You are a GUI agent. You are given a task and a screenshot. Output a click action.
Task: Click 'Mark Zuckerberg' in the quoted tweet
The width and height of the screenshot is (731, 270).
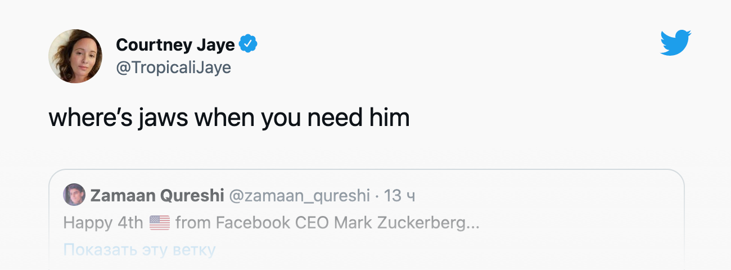[x=400, y=223]
